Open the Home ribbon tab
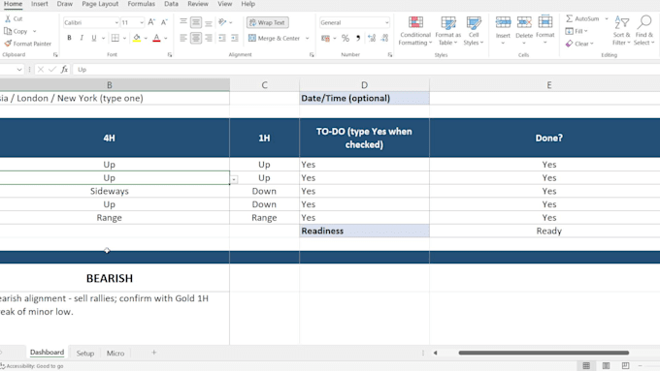Image resolution: width=660 pixels, height=371 pixels. point(13,4)
